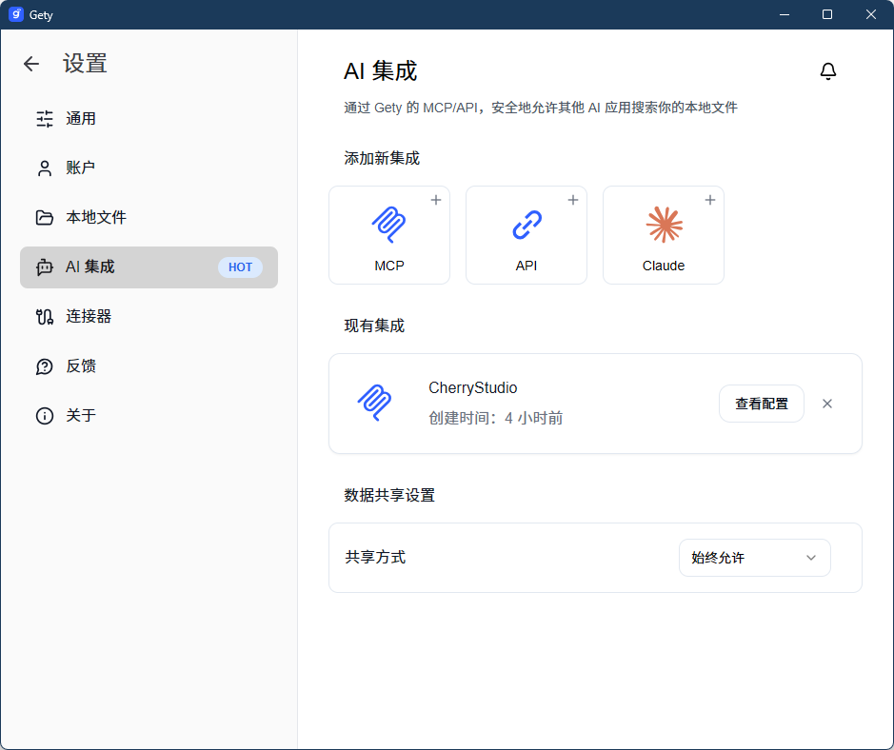The width and height of the screenshot is (894, 750).
Task: Close the Gety window
Action: (870, 14)
